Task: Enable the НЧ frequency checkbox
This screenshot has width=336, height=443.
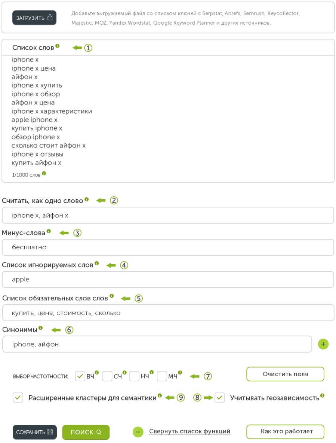Action: (x=134, y=376)
